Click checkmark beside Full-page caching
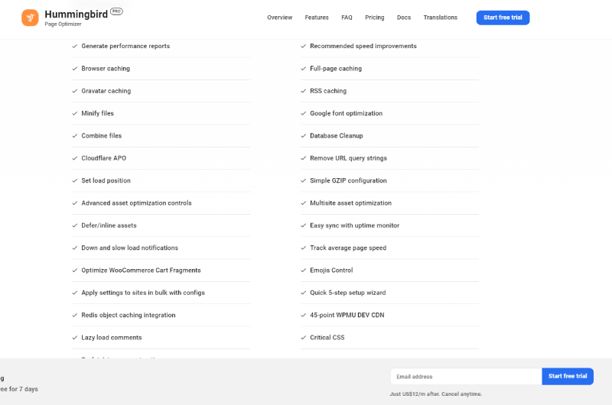The width and height of the screenshot is (612, 405). coord(303,69)
